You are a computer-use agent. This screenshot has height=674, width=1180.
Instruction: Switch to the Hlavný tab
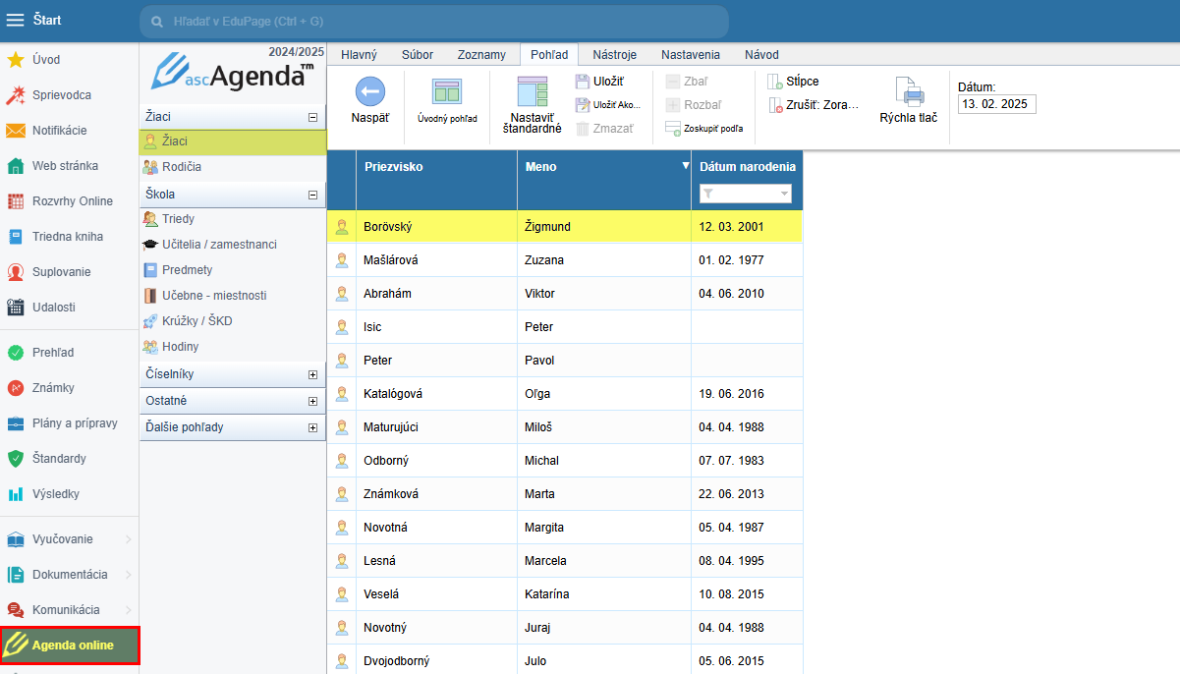(x=359, y=55)
